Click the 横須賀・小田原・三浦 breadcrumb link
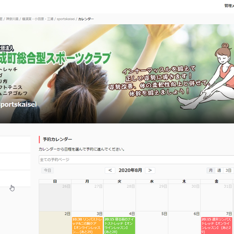Viewport: 234px width, 234px height. pos(37,19)
